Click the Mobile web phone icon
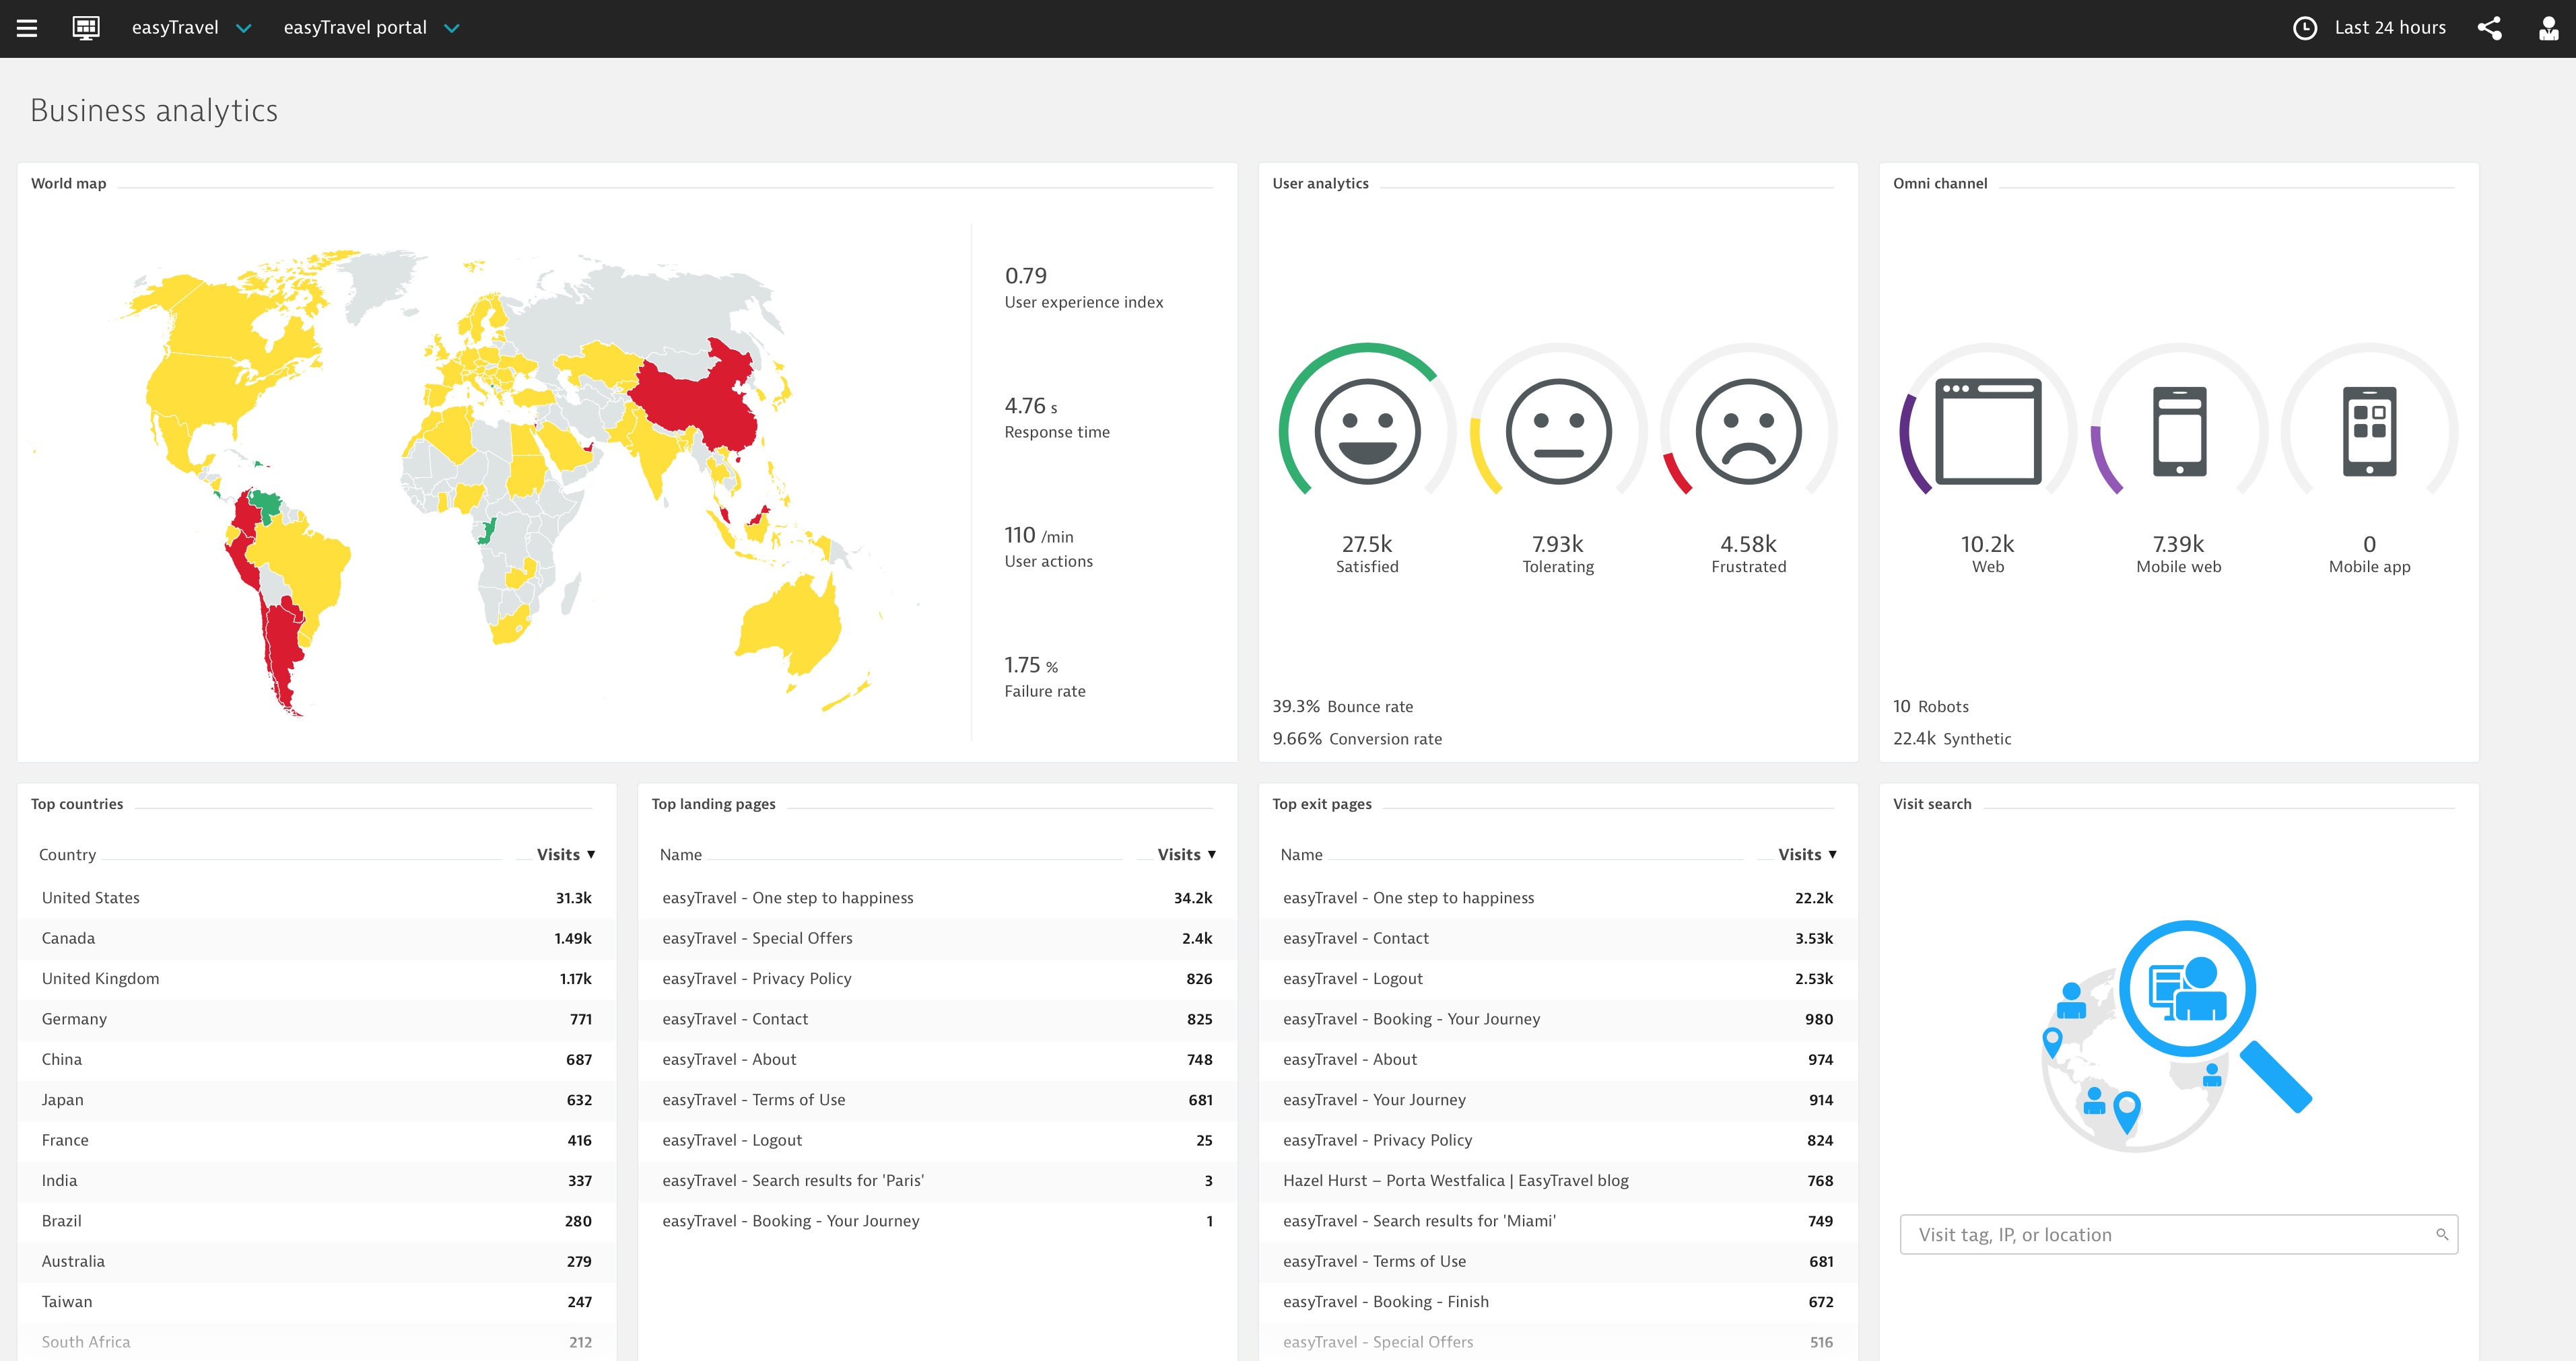 [2179, 431]
